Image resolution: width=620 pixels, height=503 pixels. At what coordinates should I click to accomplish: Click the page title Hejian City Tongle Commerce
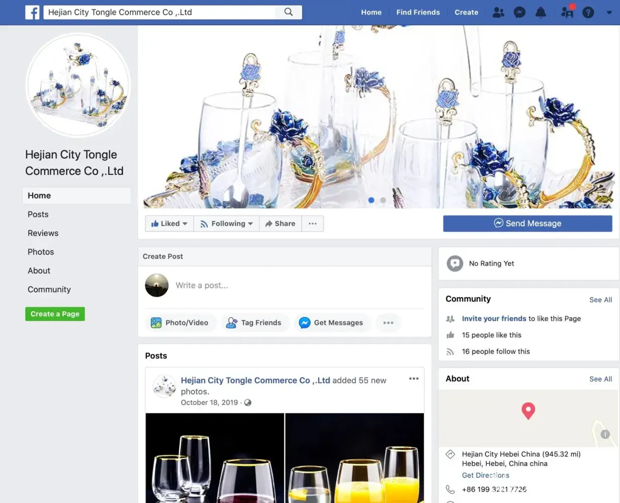[74, 162]
